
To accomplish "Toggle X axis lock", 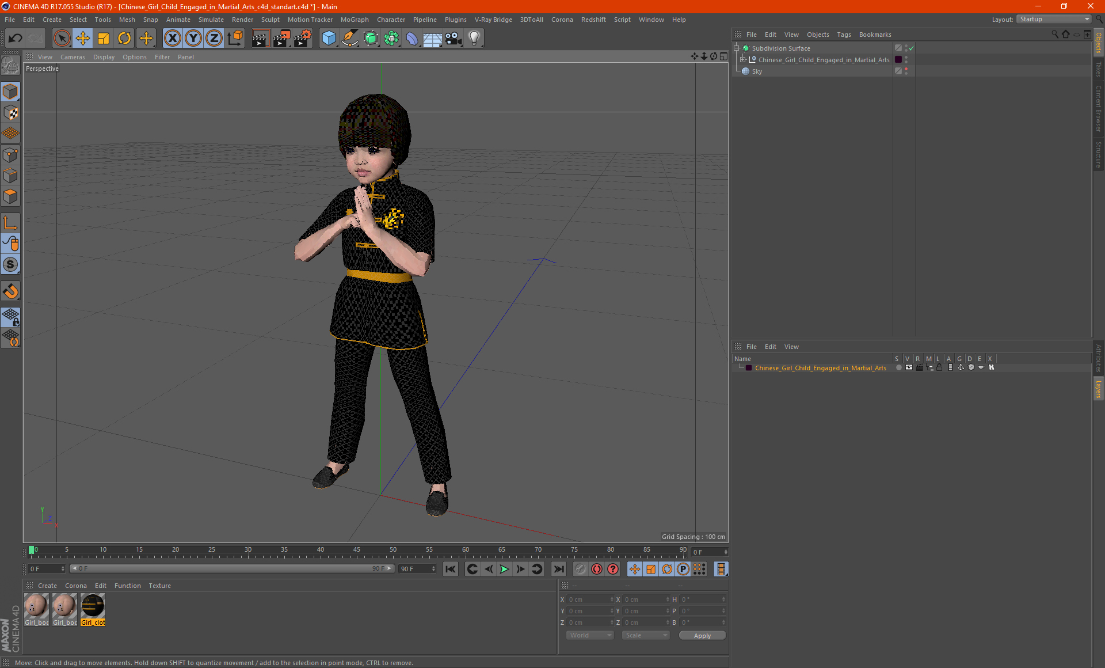I will [172, 39].
